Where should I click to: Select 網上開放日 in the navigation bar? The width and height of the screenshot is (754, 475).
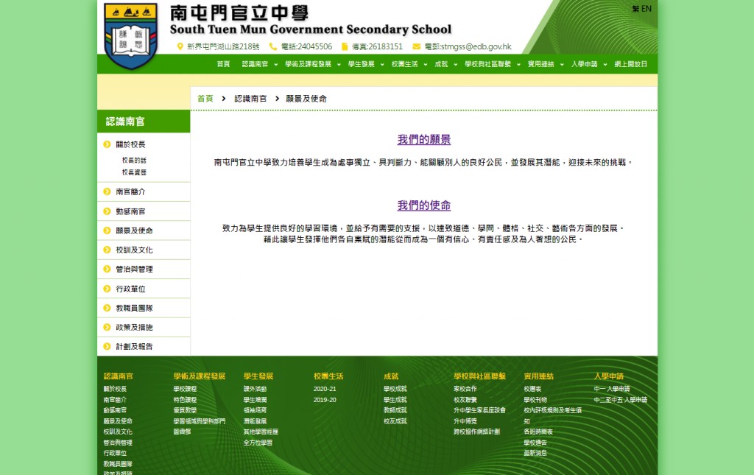coord(630,64)
